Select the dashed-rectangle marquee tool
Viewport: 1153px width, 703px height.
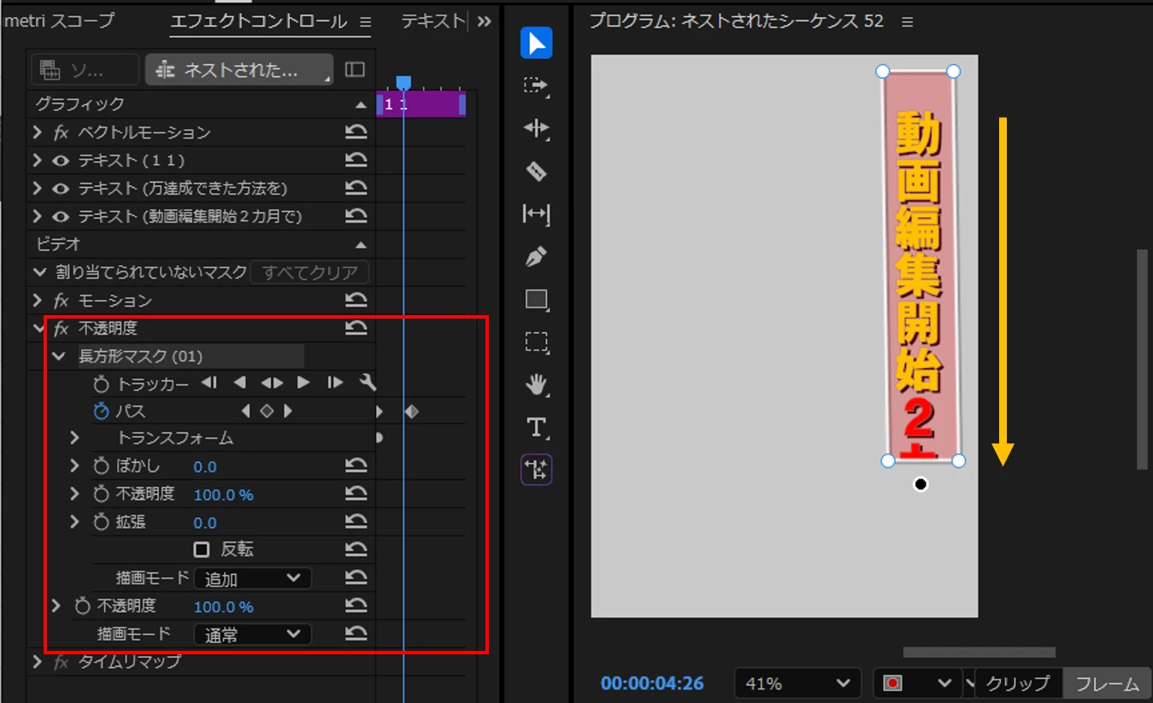point(536,343)
